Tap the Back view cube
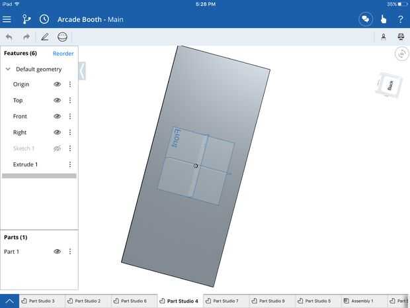The image size is (410, 308). (x=389, y=85)
